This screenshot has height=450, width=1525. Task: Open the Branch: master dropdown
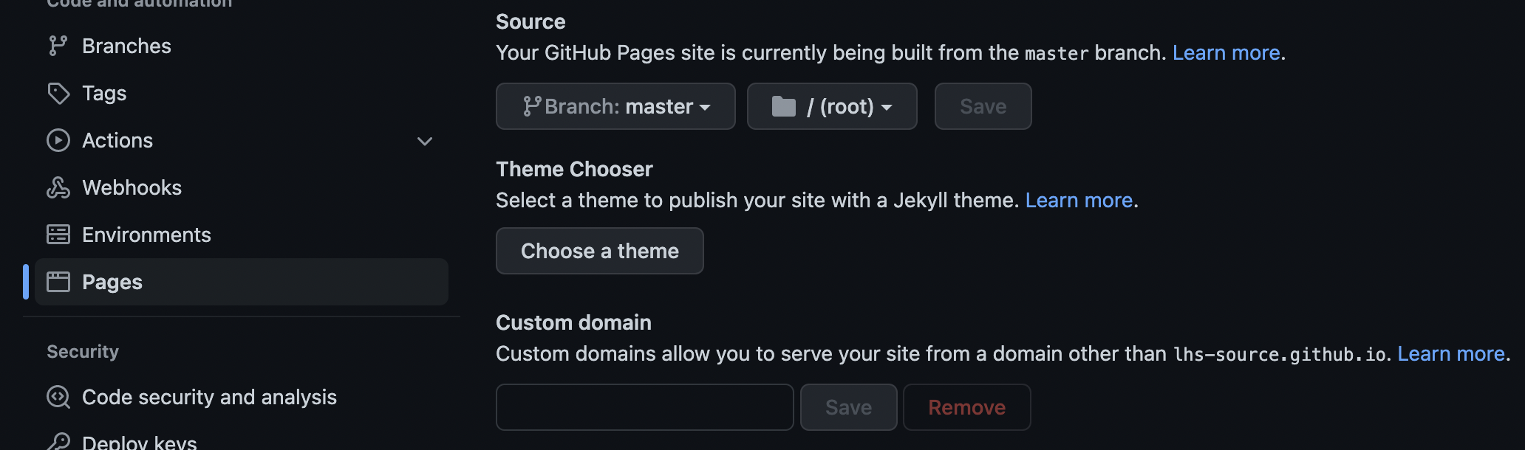click(615, 106)
